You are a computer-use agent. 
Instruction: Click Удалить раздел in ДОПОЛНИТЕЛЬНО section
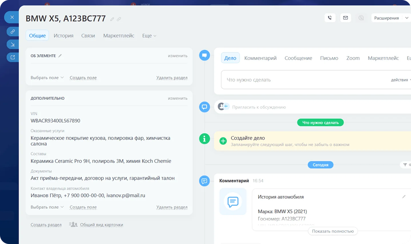(x=172, y=207)
